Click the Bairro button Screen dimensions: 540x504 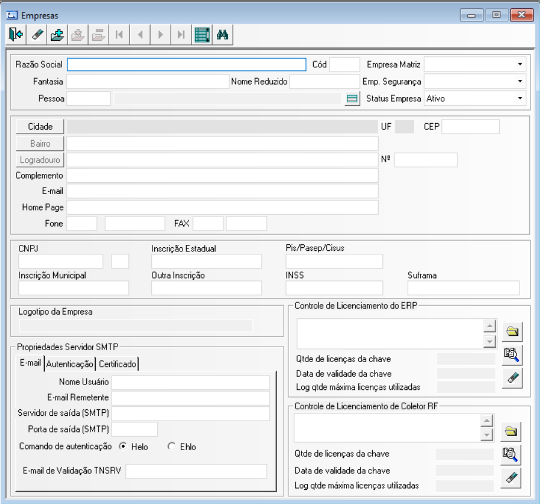(40, 143)
